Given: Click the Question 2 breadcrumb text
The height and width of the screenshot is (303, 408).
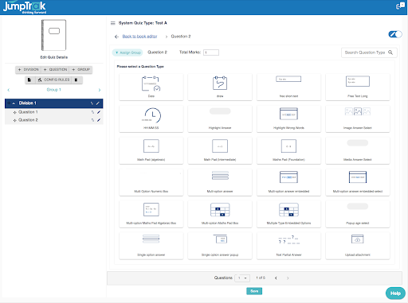Looking at the screenshot, I should (x=181, y=37).
